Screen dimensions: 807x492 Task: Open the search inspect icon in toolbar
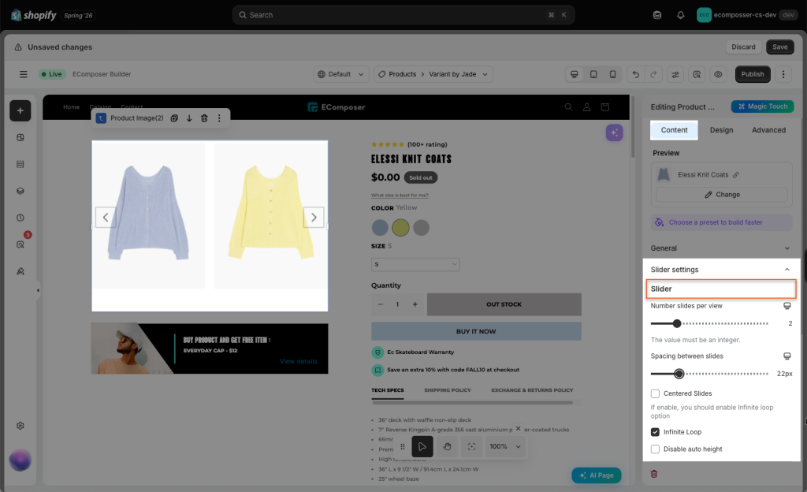697,74
